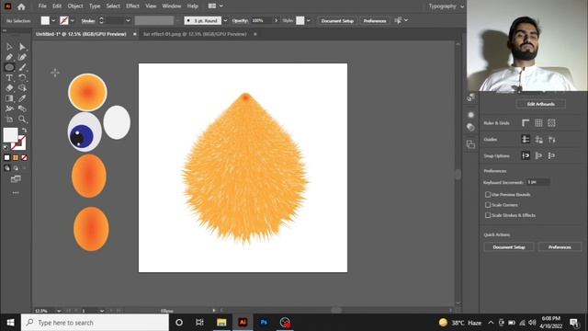Select the Eraser tool
Screen dimensions: 588x331
(x=9, y=88)
